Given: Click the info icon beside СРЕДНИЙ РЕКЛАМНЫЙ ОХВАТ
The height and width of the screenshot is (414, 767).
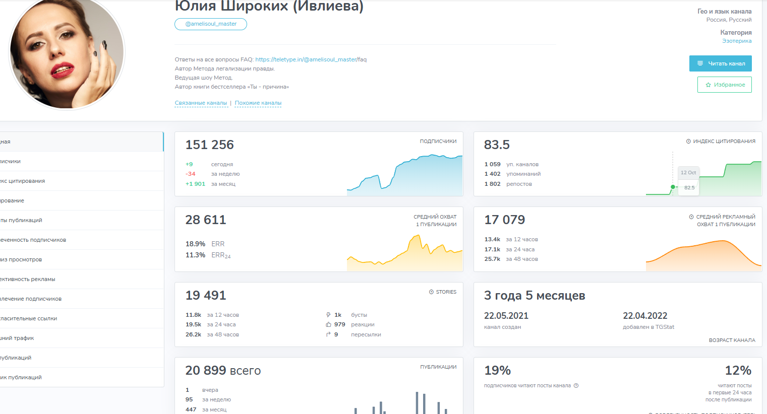Looking at the screenshot, I should (691, 217).
